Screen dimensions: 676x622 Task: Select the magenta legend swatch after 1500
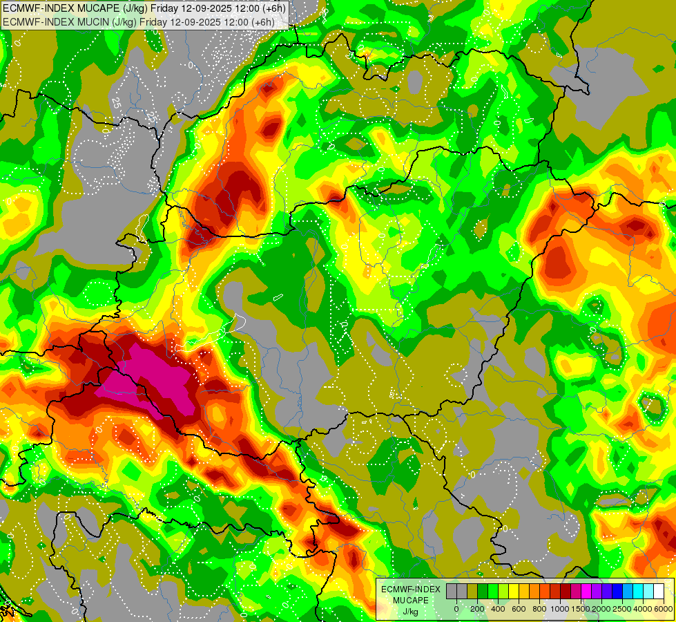click(x=586, y=591)
